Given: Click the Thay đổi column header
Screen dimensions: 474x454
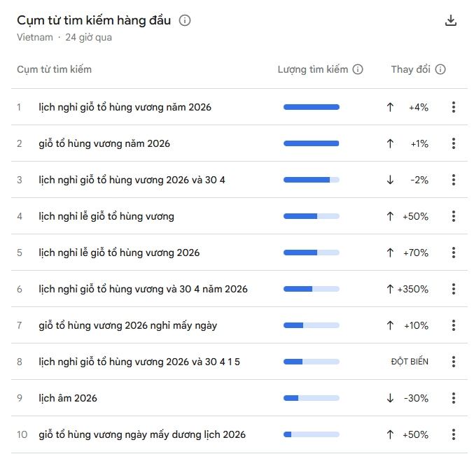Looking at the screenshot, I should point(411,69).
